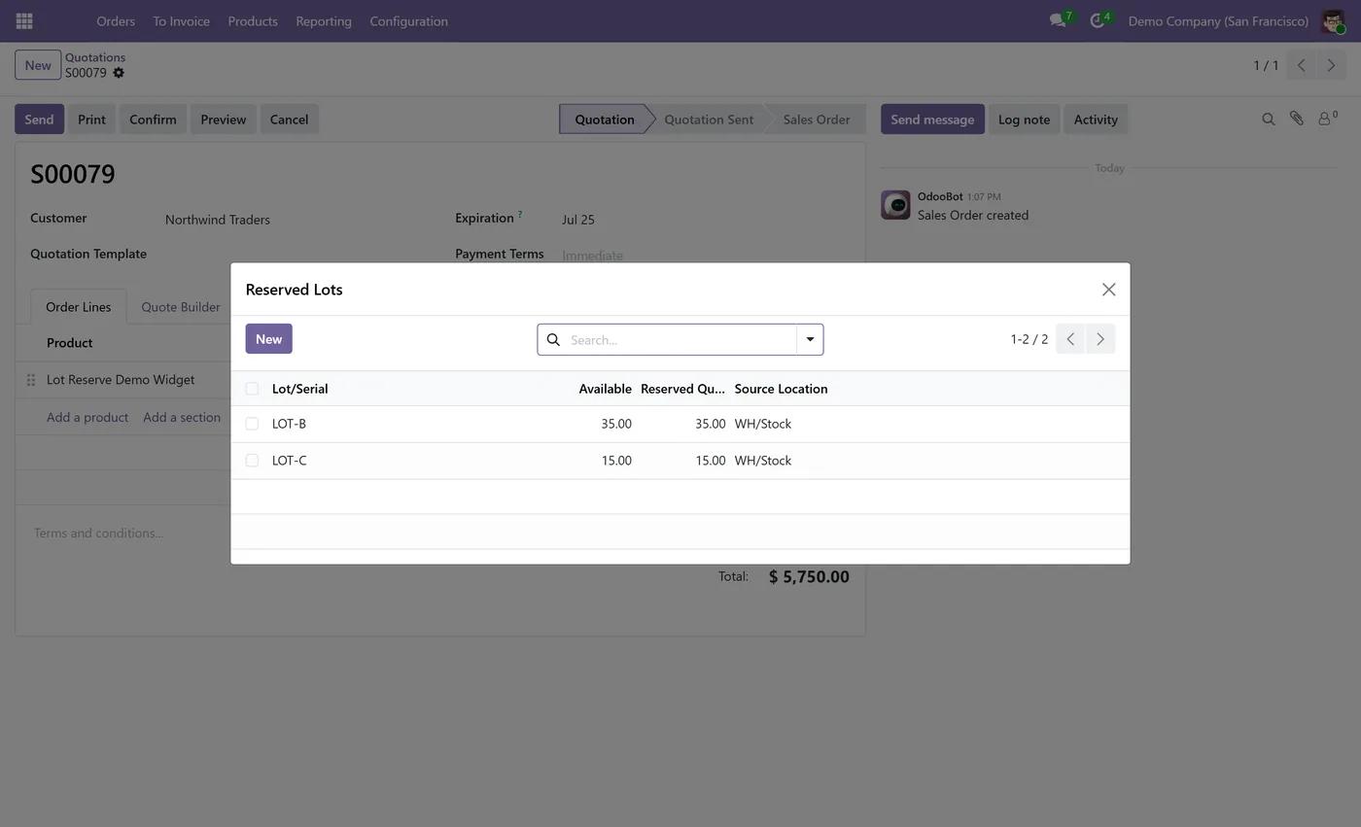Switch to the Order Lines tab
The image size is (1361, 827).
79,306
